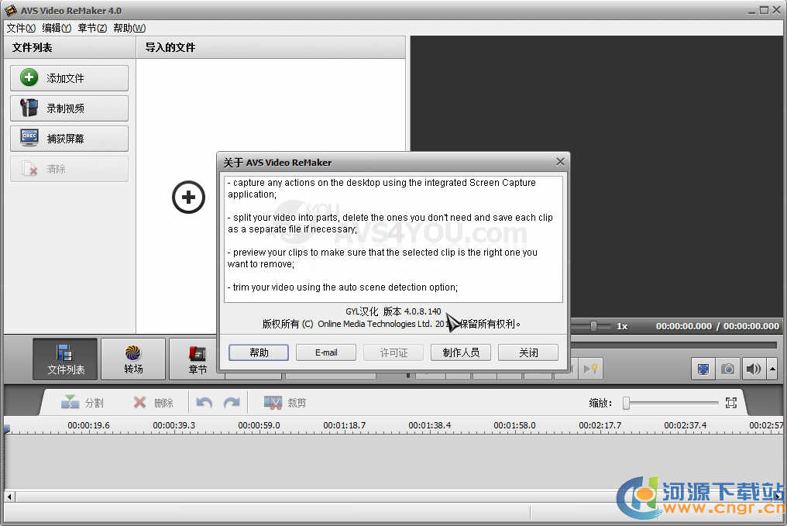Click the 删除 delete tool
787x526 pixels.
click(x=153, y=403)
